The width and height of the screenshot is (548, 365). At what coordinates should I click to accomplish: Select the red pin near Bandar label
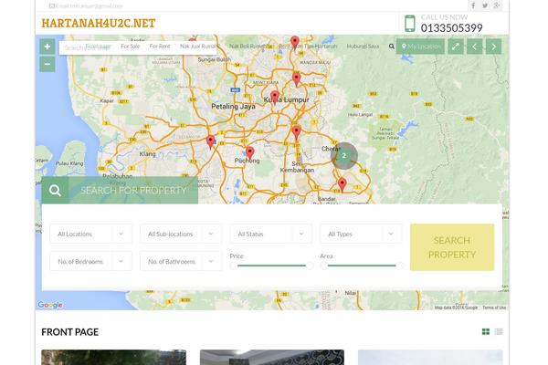(x=342, y=184)
